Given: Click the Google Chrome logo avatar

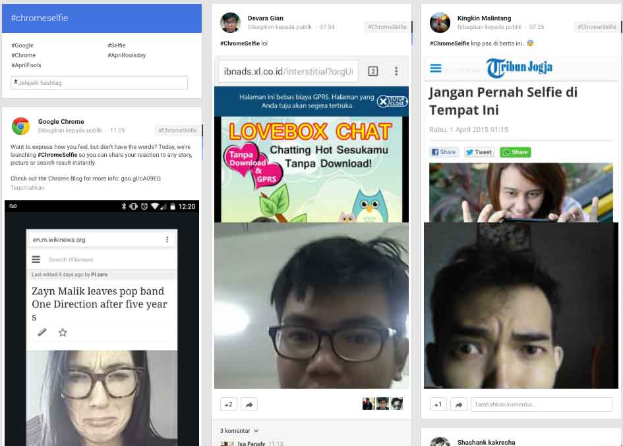Looking at the screenshot, I should (x=21, y=126).
